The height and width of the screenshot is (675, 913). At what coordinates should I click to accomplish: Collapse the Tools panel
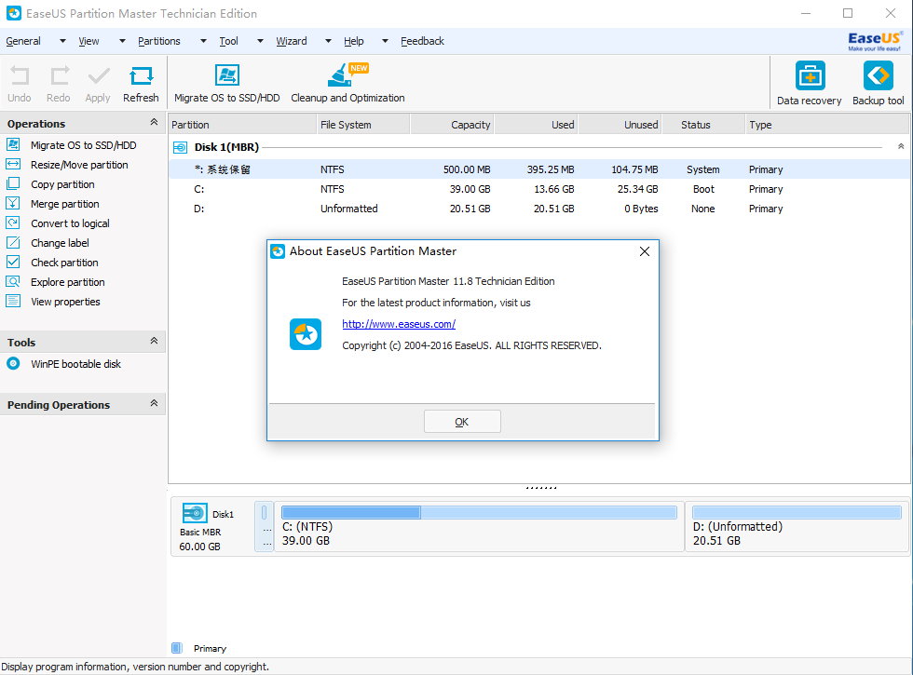tap(154, 341)
